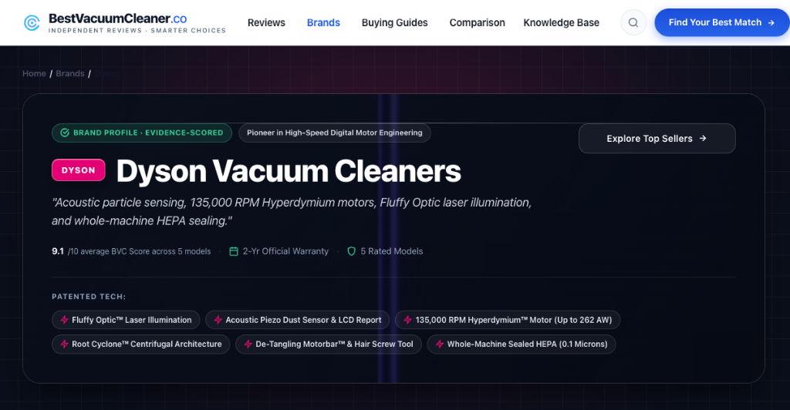Click the 9.1 average BVC Score text

click(x=131, y=251)
